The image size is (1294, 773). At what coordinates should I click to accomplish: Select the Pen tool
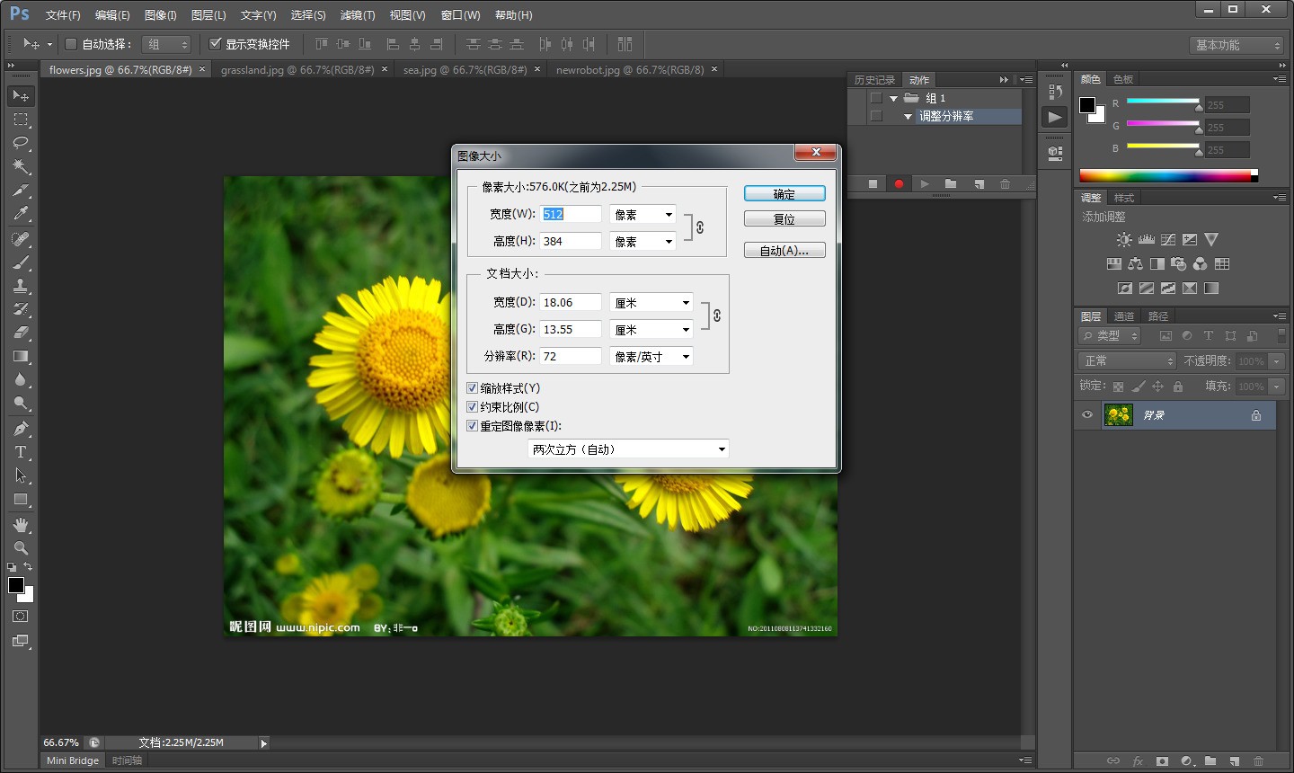[x=21, y=429]
